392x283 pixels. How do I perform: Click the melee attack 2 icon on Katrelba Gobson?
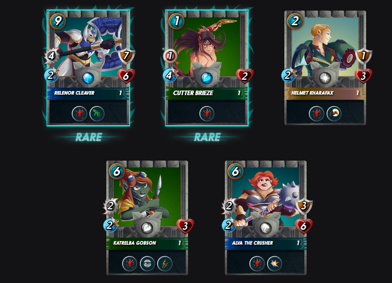click(110, 206)
